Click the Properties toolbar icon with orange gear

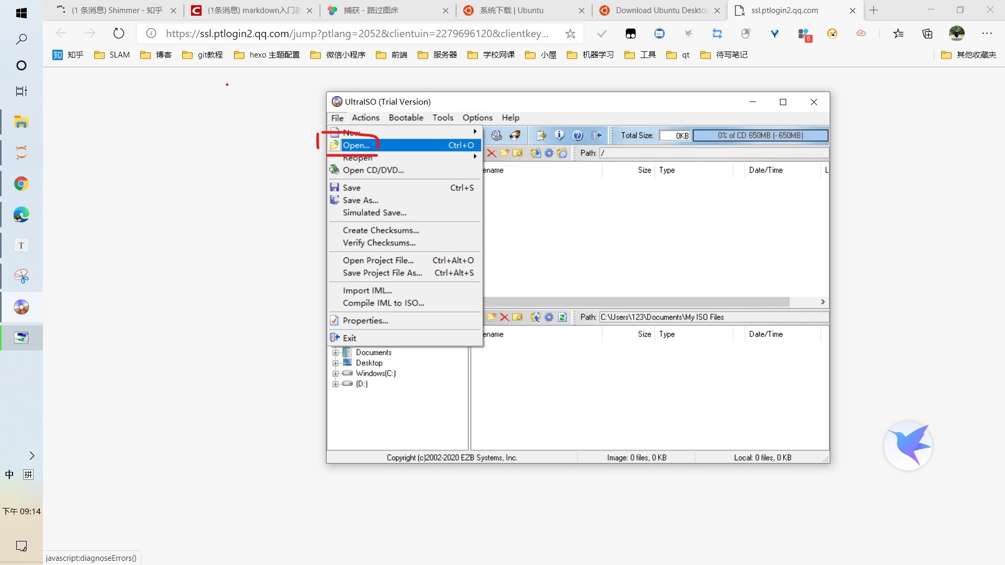[541, 135]
